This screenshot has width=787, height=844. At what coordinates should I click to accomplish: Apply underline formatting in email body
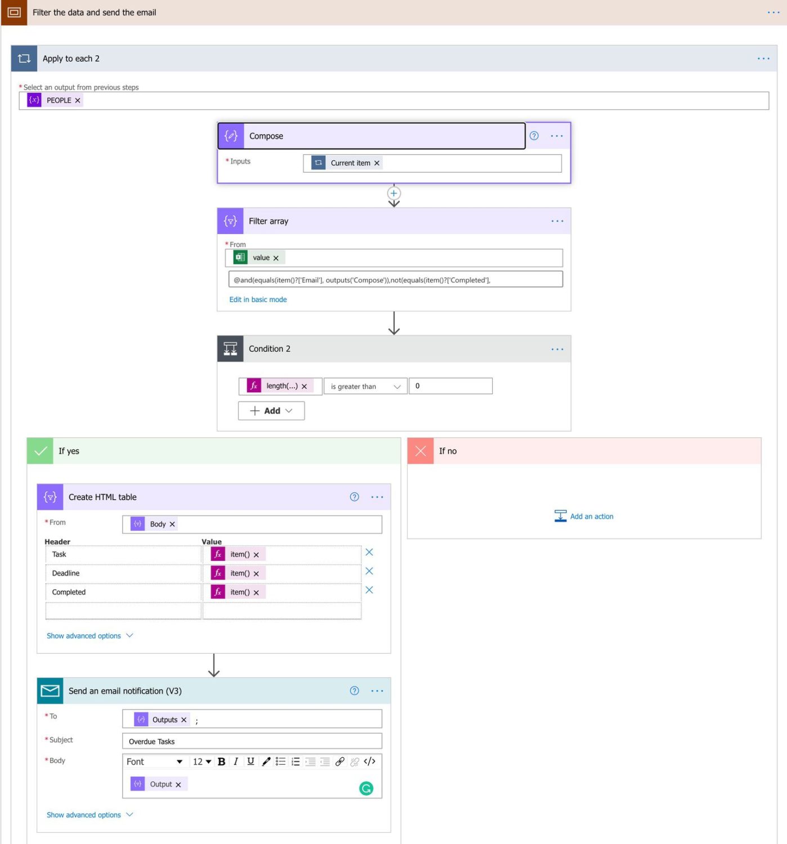(251, 762)
